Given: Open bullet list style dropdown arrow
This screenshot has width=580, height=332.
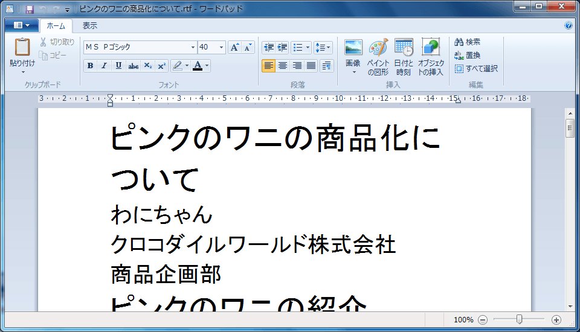Looking at the screenshot, I should click(x=308, y=47).
